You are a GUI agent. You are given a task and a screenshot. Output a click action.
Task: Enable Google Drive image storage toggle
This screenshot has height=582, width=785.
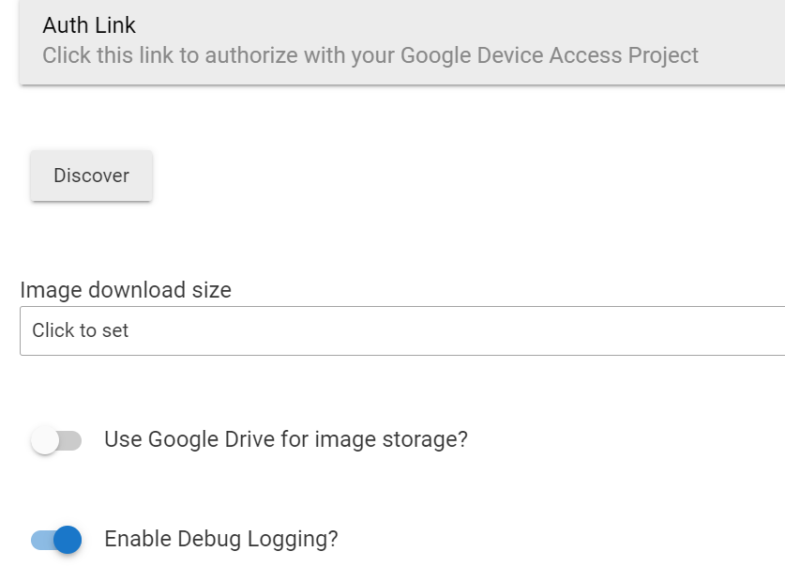pos(56,440)
